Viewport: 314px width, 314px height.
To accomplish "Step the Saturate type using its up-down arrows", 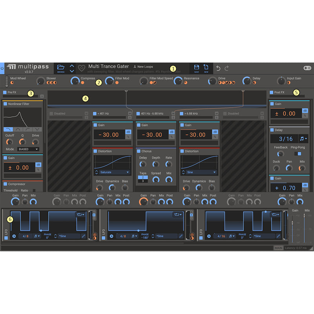I will pyautogui.click(x=97, y=172).
